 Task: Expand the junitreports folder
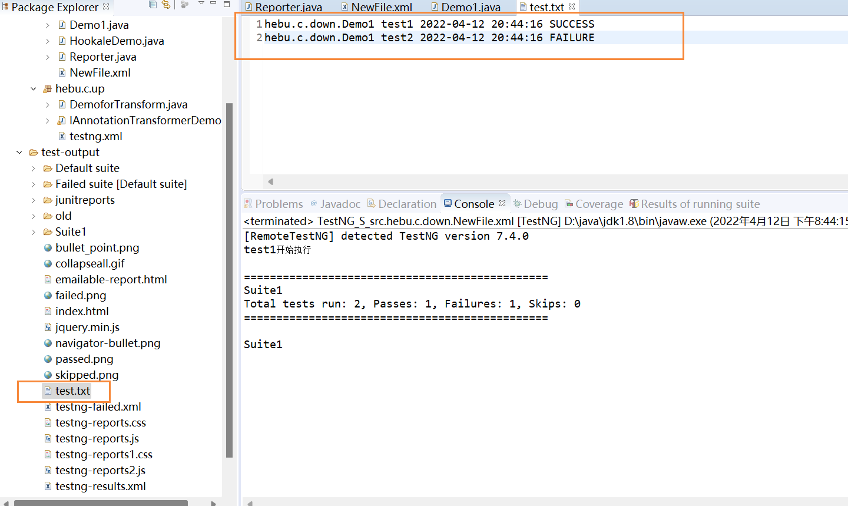[x=34, y=200]
